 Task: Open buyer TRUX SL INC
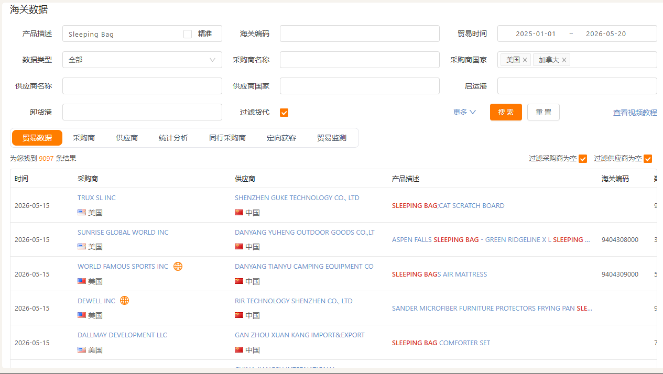coord(96,198)
